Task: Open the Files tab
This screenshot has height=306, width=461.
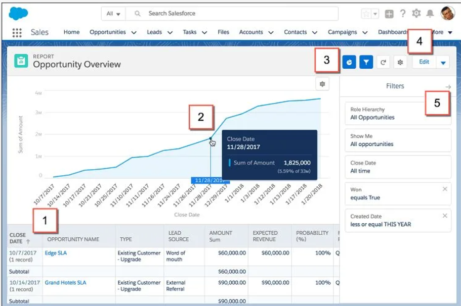Action: click(223, 32)
